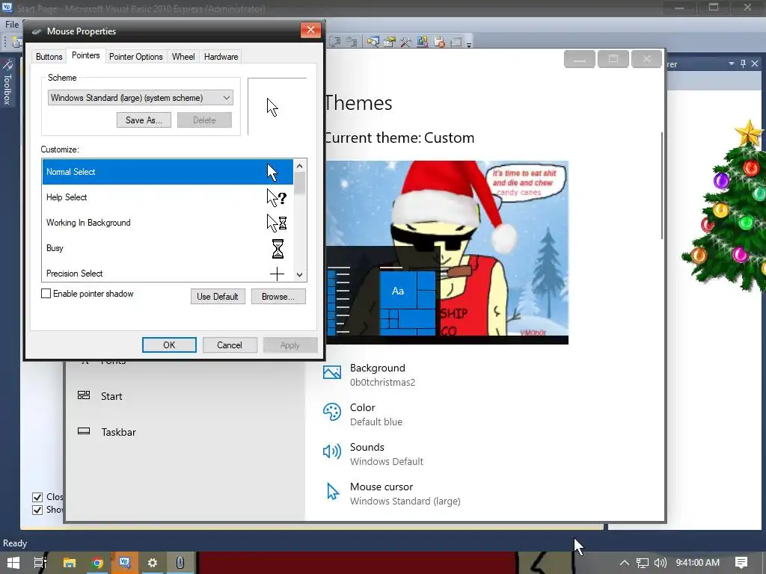Click the taskbar clock showing 9:41:00 AM
766x574 pixels.
698,563
